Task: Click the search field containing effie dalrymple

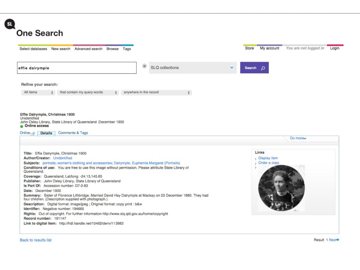Action: pos(76,68)
